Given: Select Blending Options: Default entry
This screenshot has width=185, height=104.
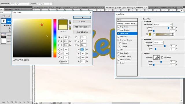Looking at the screenshot, I should click(x=127, y=24).
